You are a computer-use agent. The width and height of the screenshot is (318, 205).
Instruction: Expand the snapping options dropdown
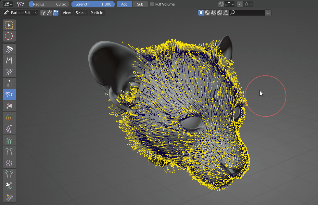pos(232,4)
